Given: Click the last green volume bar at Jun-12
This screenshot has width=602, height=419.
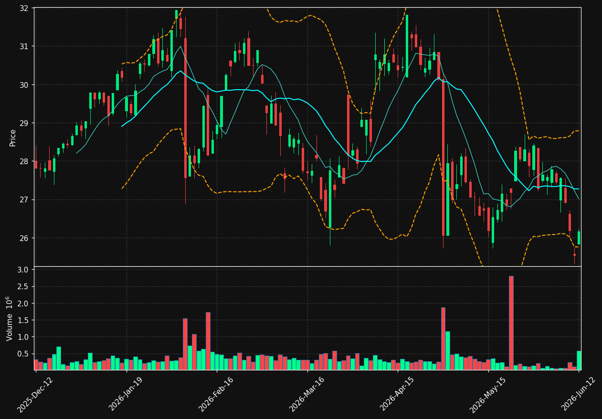Looking at the screenshot, I should tap(579, 360).
